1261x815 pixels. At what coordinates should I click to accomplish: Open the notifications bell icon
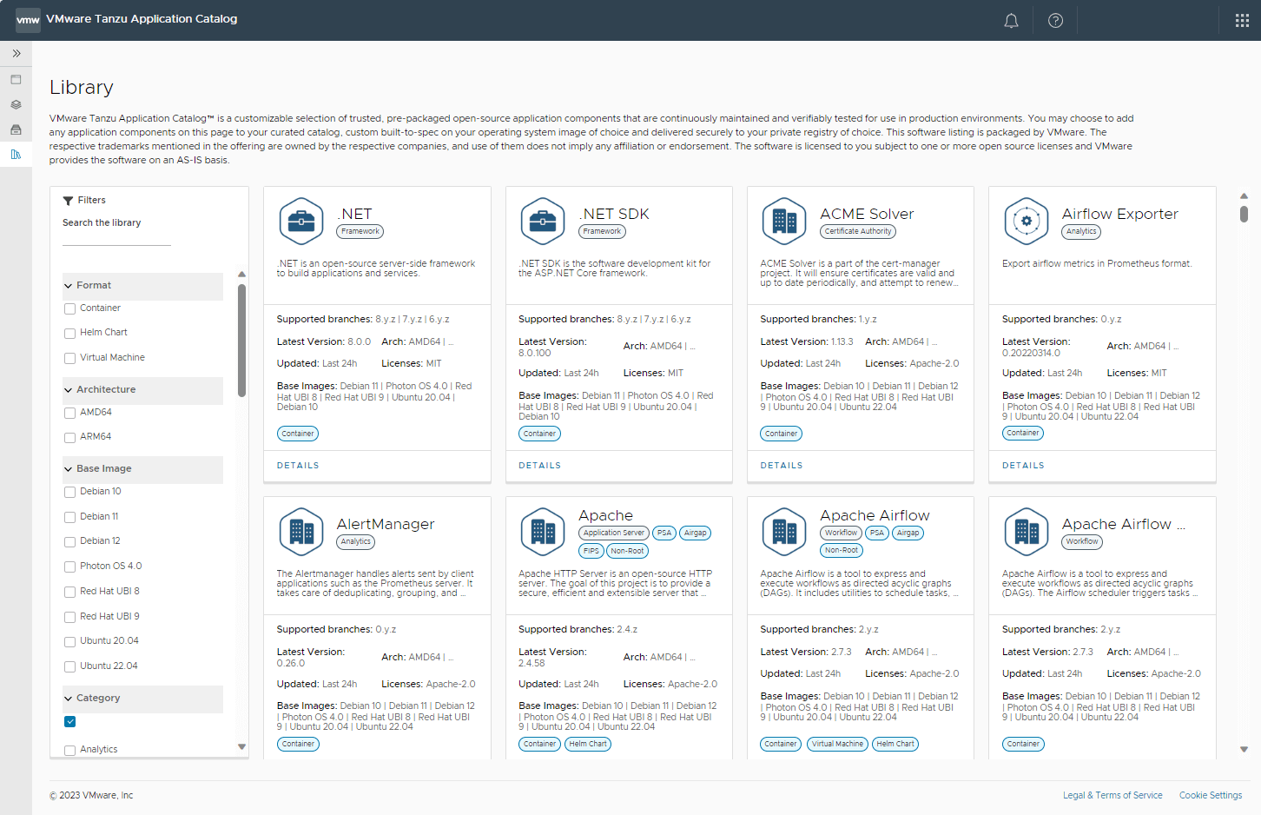[1011, 20]
